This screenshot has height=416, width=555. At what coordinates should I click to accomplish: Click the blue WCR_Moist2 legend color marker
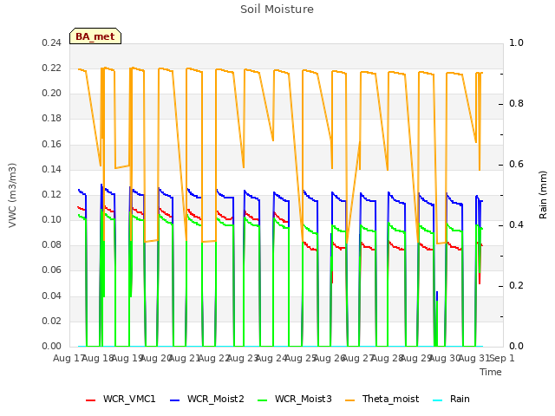[175, 400]
